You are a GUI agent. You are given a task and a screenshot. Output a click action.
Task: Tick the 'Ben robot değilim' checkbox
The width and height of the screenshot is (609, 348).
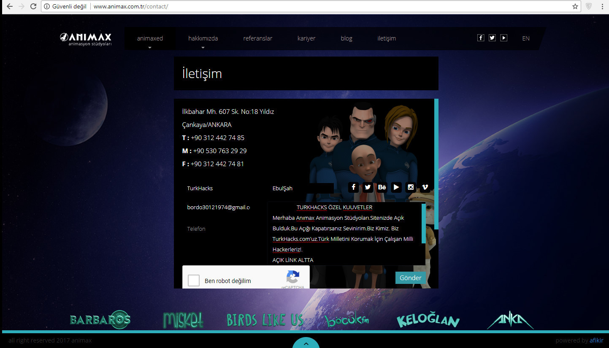pyautogui.click(x=194, y=281)
